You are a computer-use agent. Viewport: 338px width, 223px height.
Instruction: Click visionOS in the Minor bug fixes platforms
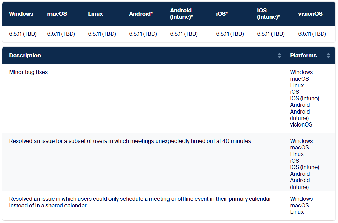(x=301, y=125)
